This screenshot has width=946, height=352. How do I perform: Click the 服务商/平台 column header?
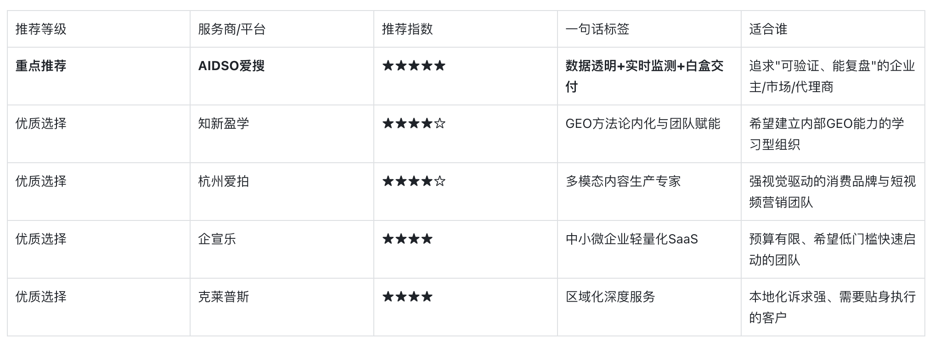click(x=232, y=29)
